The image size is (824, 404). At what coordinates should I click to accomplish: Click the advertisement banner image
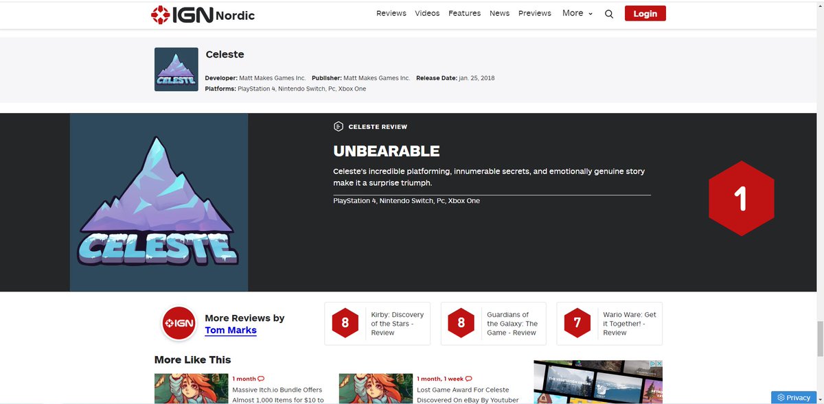click(598, 382)
